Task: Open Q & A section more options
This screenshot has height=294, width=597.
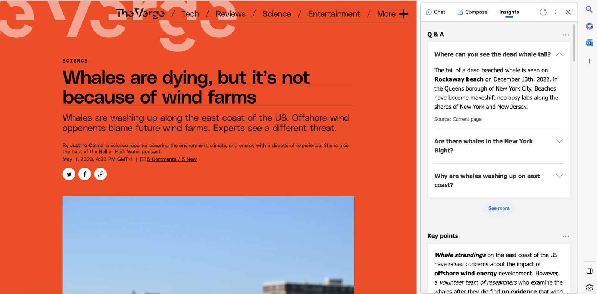Action: [566, 35]
